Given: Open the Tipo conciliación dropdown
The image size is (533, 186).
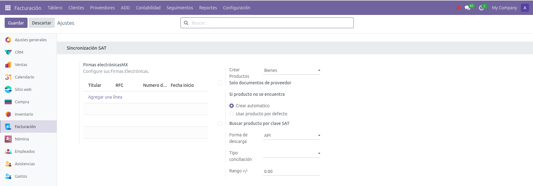Looking at the screenshot, I should point(291,153).
